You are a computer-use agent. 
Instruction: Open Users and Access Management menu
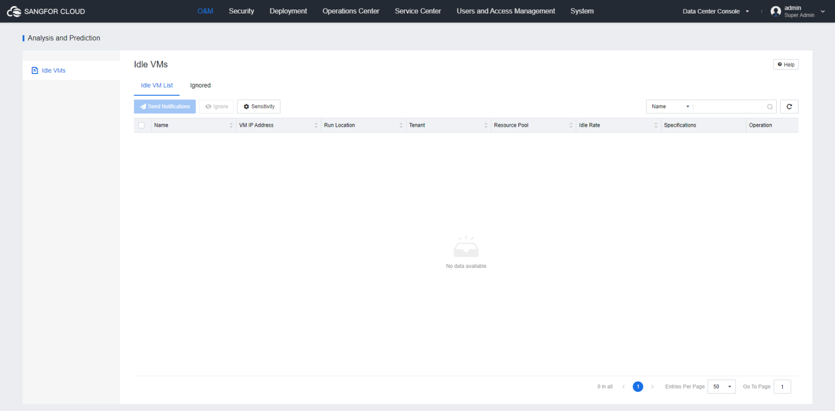[x=506, y=11]
